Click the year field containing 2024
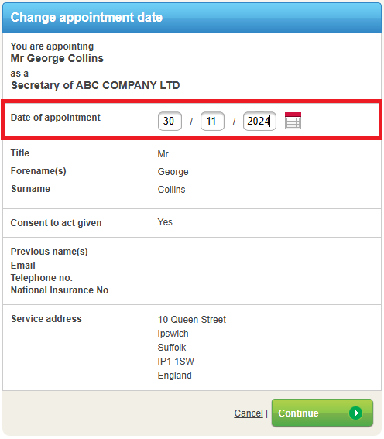Image resolution: width=384 pixels, height=439 pixels. 259,121
